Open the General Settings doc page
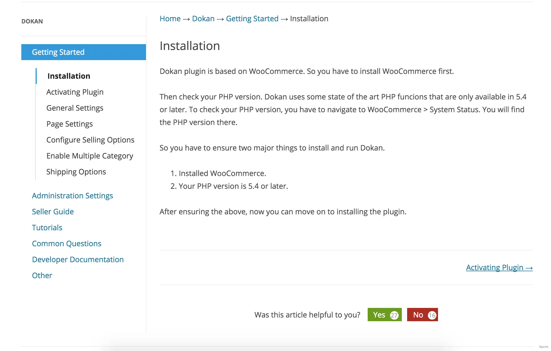Viewport: 551px width, 351px height. pos(75,108)
